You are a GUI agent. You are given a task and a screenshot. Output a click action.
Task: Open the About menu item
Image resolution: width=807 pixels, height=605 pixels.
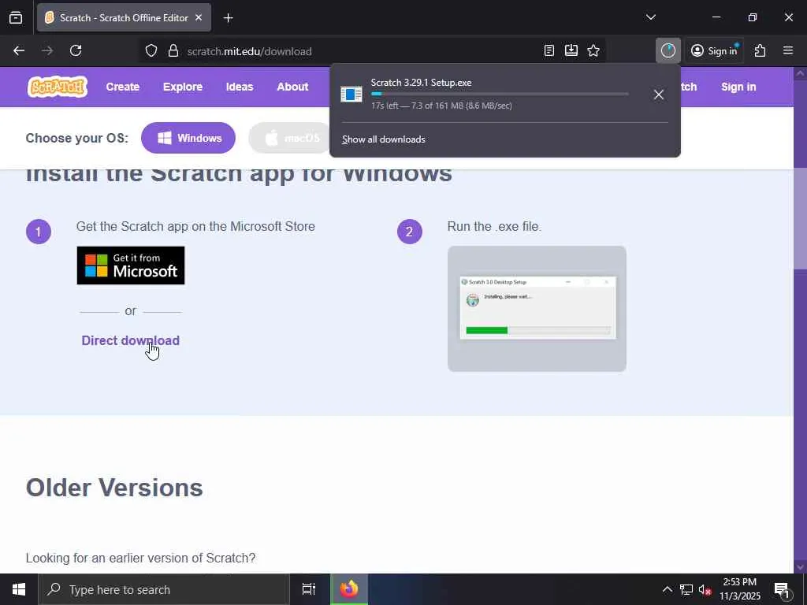tap(292, 87)
